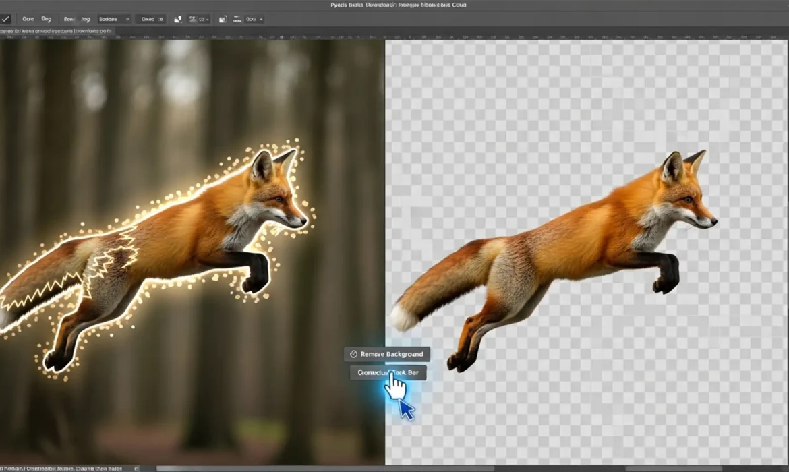Image resolution: width=789 pixels, height=472 pixels.
Task: Select the Done label in the options bar
Action: [x=28, y=19]
